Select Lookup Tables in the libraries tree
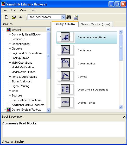 pos(20,58)
